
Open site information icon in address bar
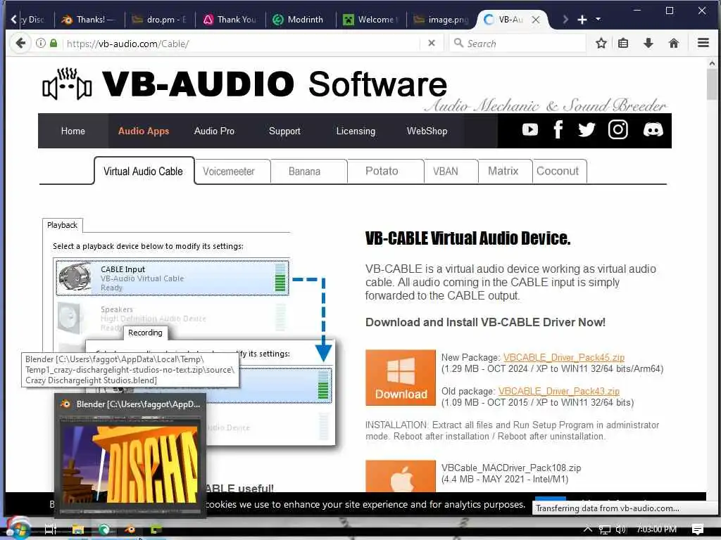pos(40,43)
